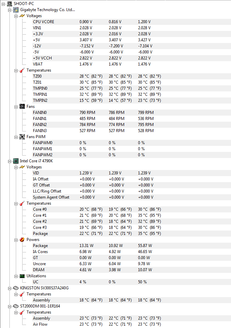Click the Fans PWM icon

[x=22, y=137]
